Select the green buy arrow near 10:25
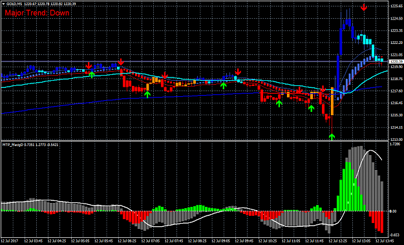404x245 pixels. click(279, 103)
